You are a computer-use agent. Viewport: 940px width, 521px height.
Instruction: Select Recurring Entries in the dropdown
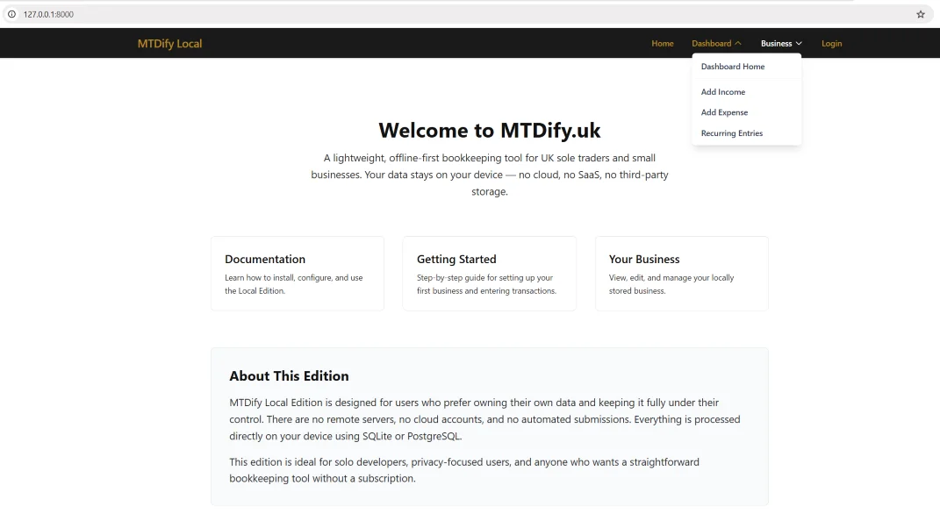pos(731,132)
